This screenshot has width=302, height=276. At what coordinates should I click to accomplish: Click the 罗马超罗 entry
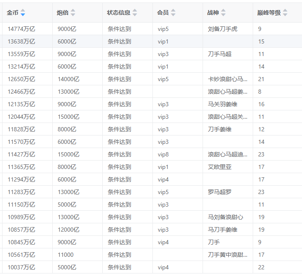[x=220, y=192]
